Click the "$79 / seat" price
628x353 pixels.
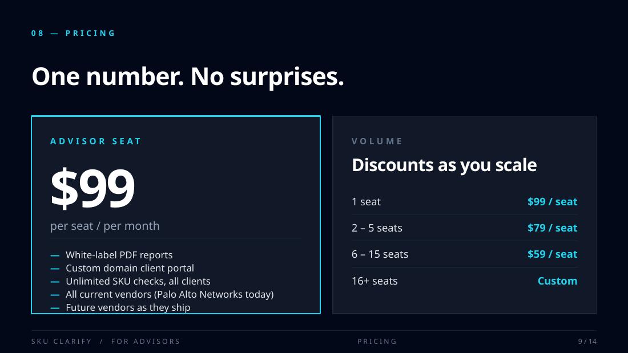pyautogui.click(x=552, y=228)
